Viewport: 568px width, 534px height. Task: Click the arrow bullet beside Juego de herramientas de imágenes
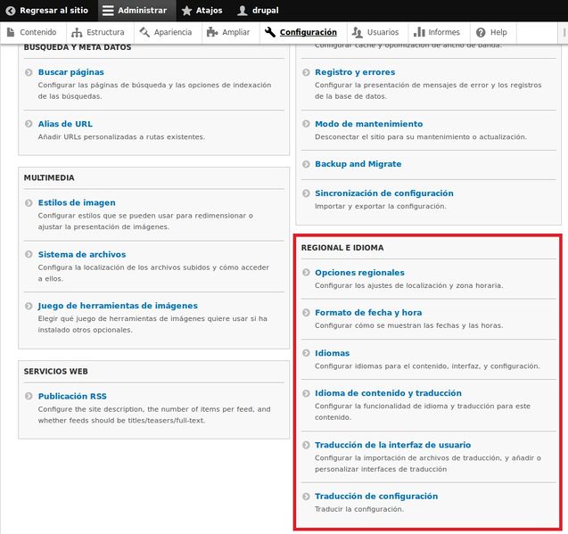(29, 306)
